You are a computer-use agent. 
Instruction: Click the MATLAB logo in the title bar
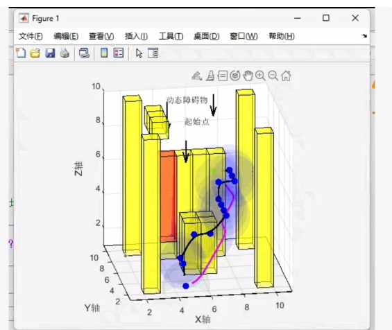click(x=24, y=18)
